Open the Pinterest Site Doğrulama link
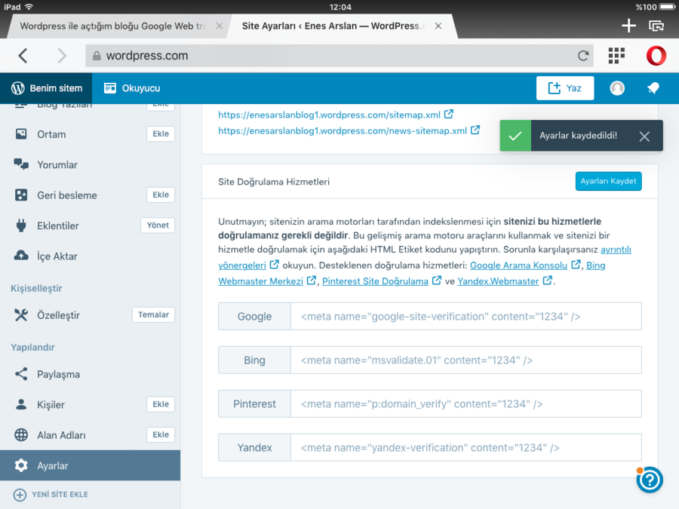 point(375,281)
